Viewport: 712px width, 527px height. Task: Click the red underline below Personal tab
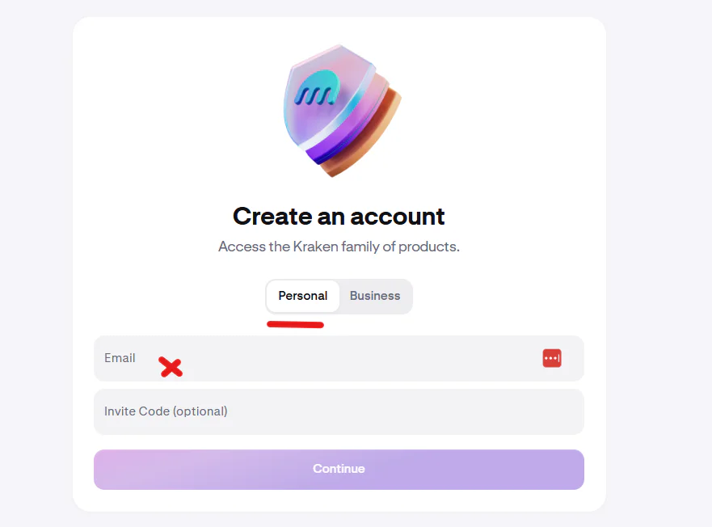point(295,323)
